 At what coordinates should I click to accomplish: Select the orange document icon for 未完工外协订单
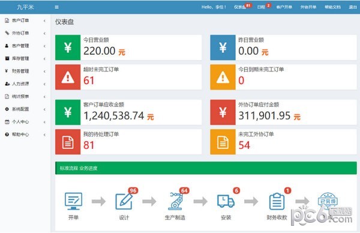point(223,142)
